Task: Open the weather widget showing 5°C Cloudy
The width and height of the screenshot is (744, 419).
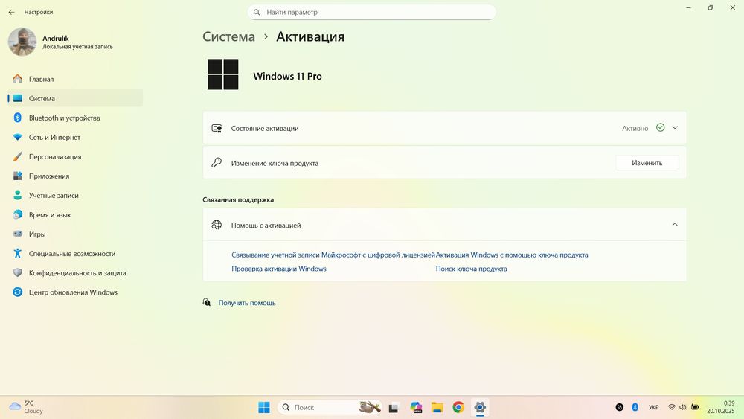Action: pos(27,407)
